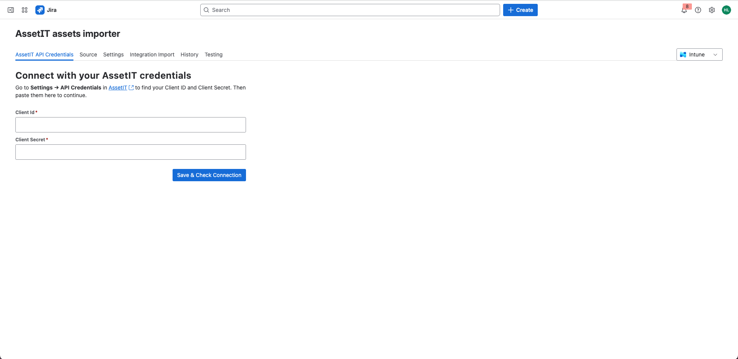Open the help question mark icon
738x359 pixels.
click(698, 10)
